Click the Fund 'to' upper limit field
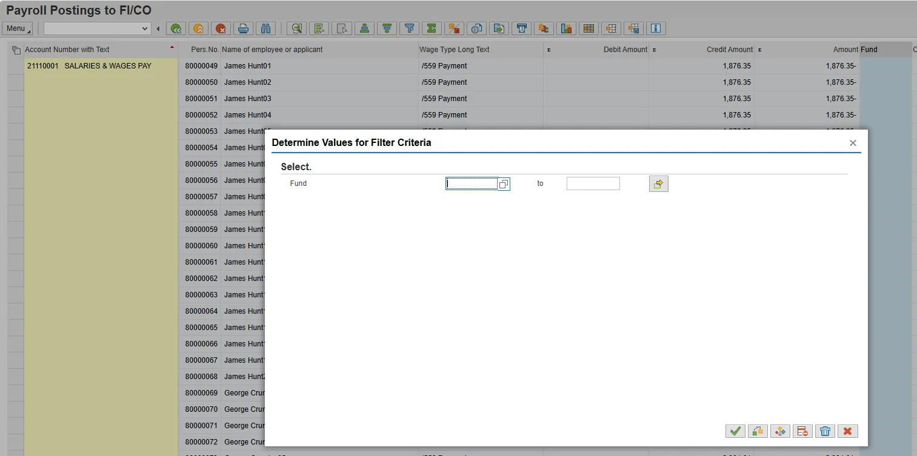The width and height of the screenshot is (917, 456). tap(593, 183)
